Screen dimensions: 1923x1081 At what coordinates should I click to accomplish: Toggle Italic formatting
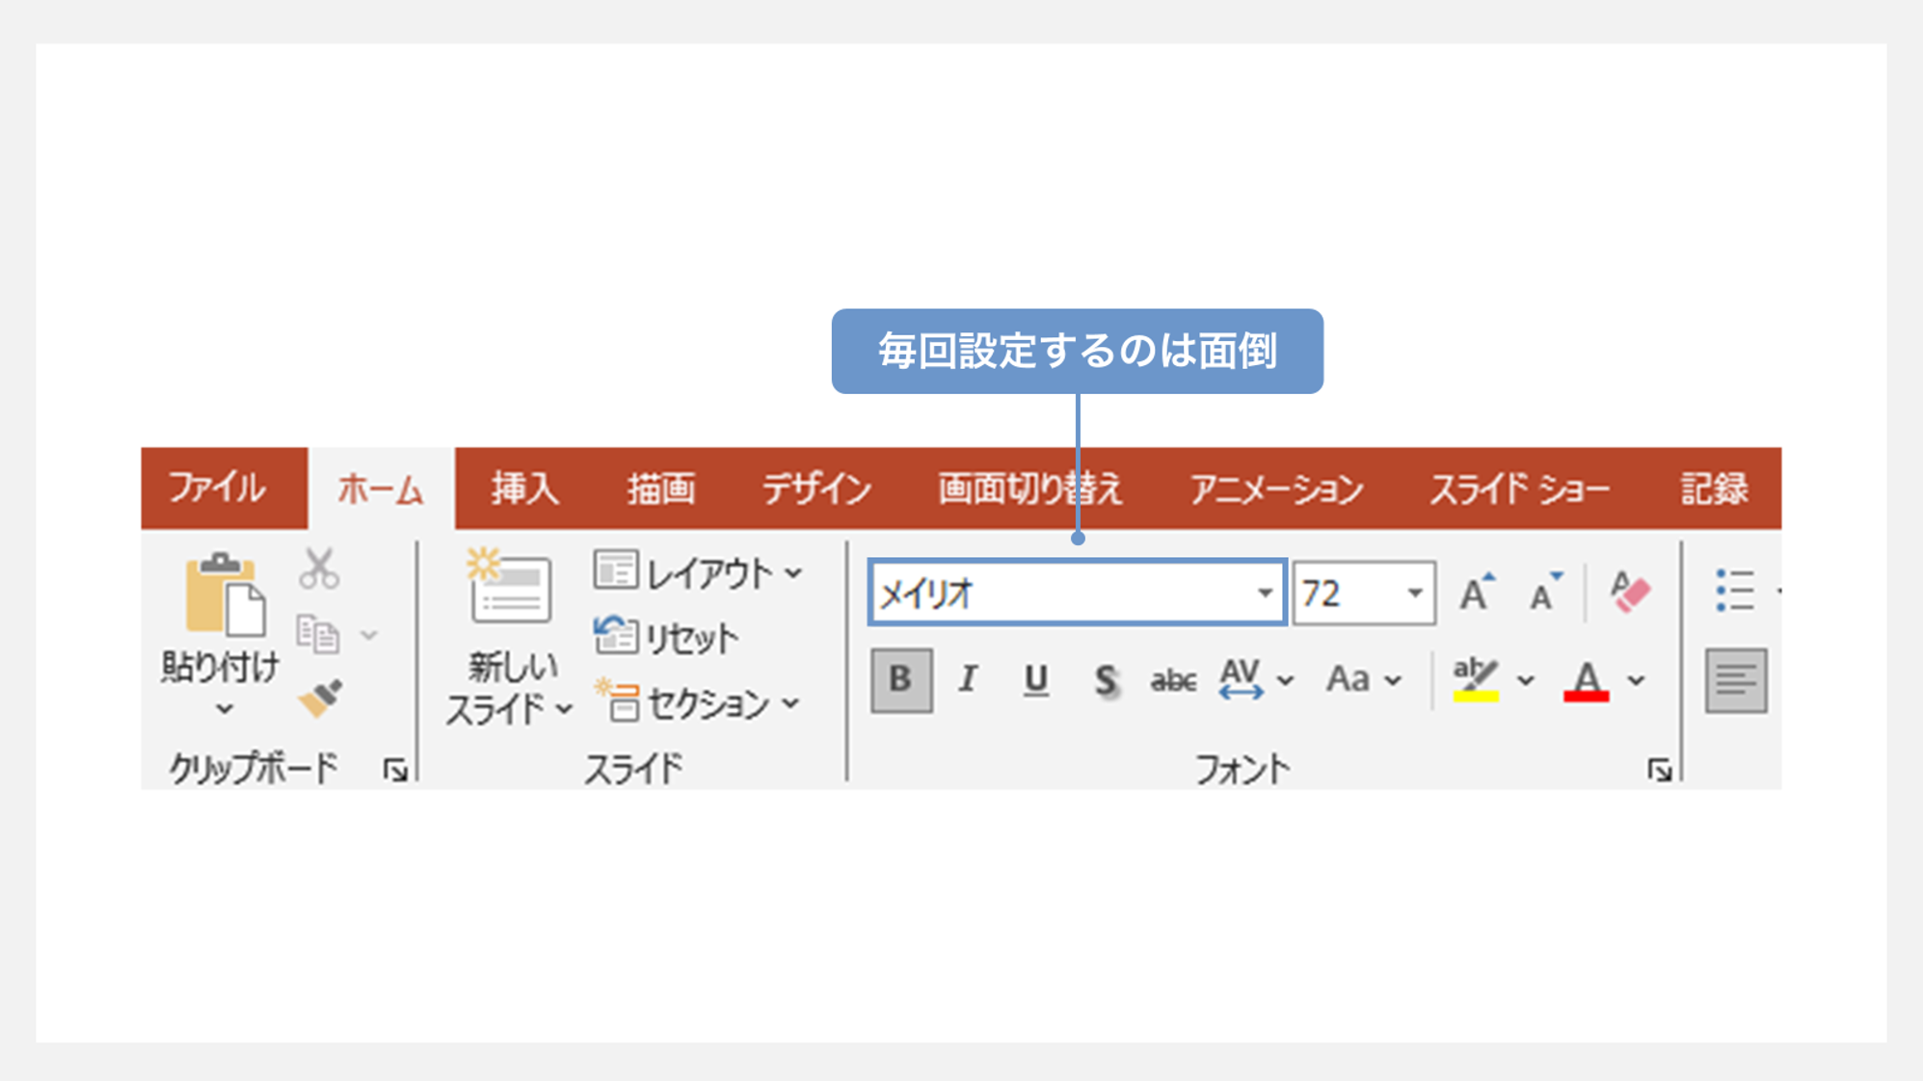[x=968, y=680]
